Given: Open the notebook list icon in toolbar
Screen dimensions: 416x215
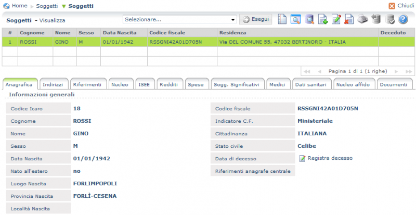Looking at the screenshot, I should 282,19.
